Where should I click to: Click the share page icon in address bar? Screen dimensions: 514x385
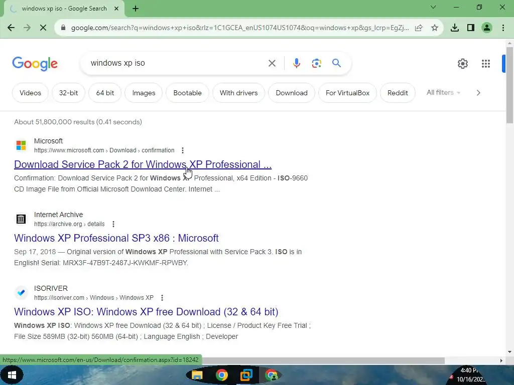419,28
